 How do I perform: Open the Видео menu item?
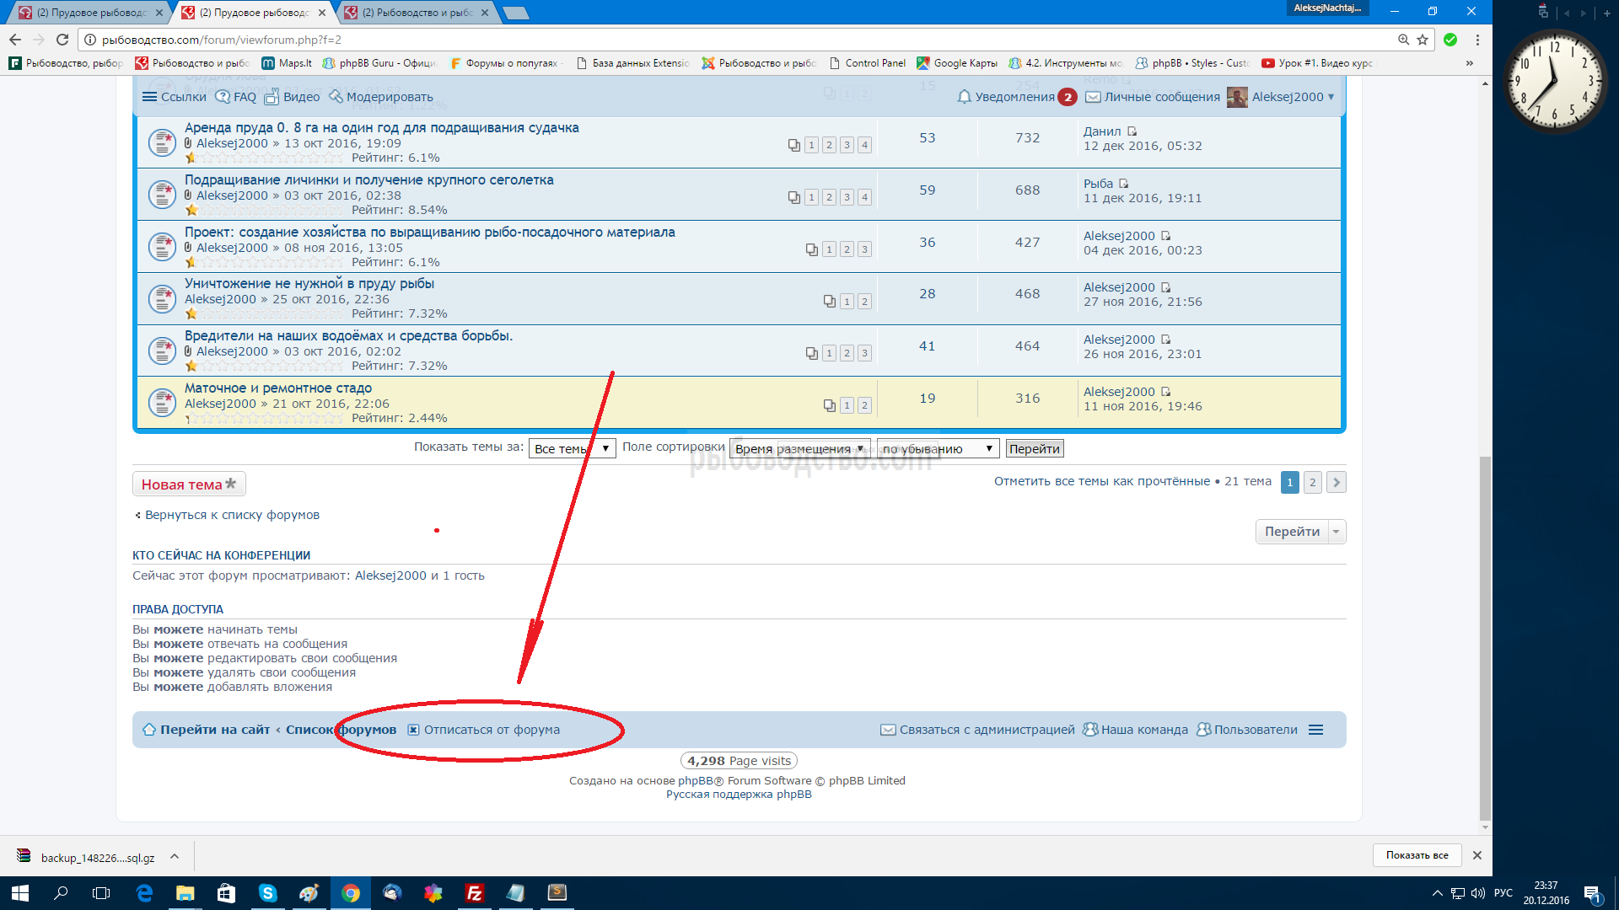(292, 97)
